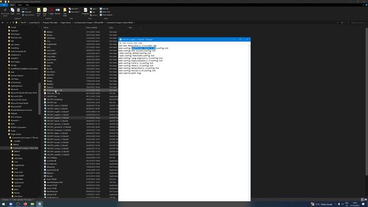Open the File tab in Explorer
Viewport: 368px width, 207px height.
tap(4, 5)
